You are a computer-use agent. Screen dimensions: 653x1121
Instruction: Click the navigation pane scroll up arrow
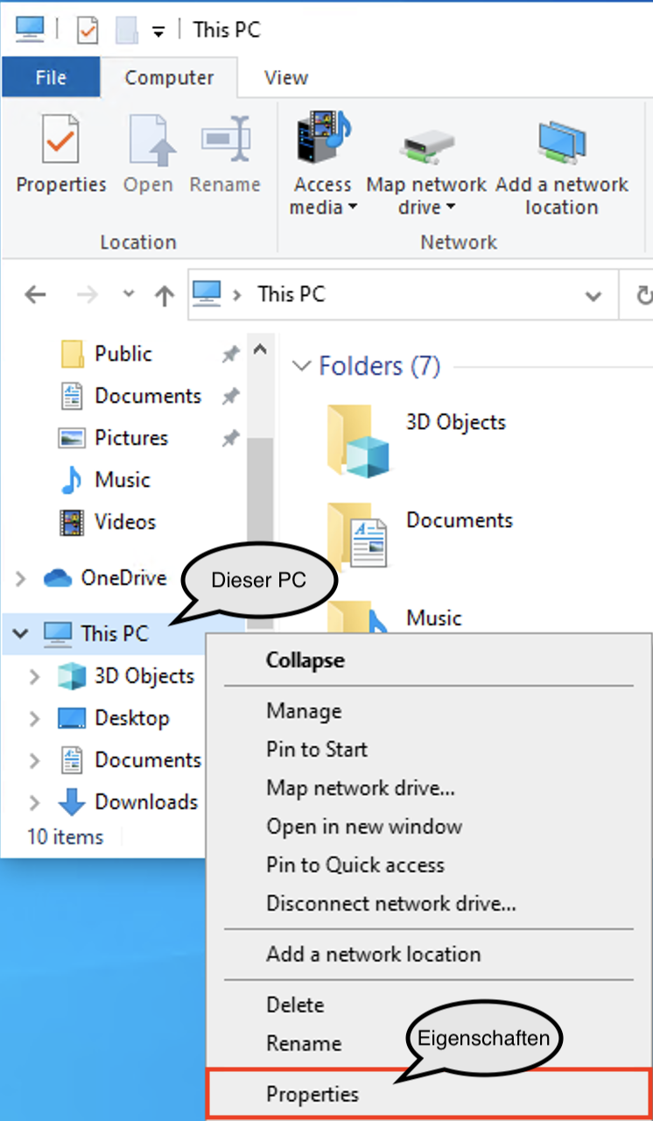click(259, 349)
